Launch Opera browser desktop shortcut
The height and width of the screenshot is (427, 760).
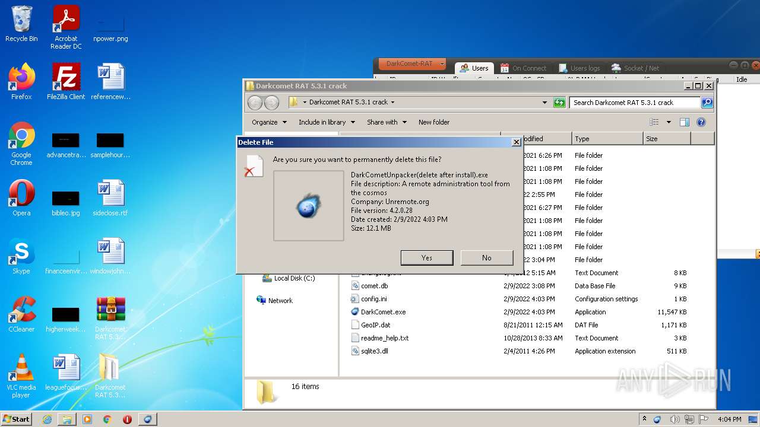21,198
